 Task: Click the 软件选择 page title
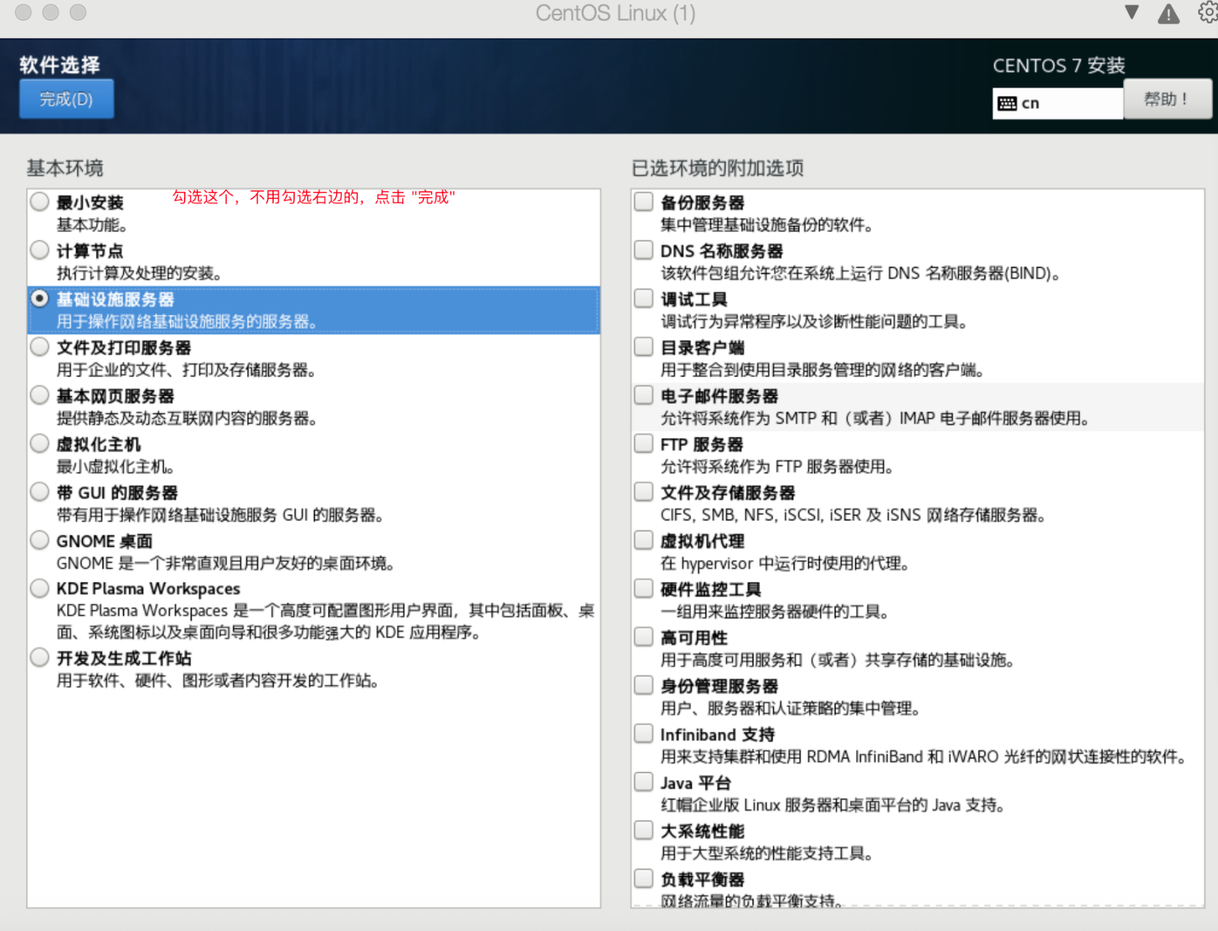(x=60, y=65)
